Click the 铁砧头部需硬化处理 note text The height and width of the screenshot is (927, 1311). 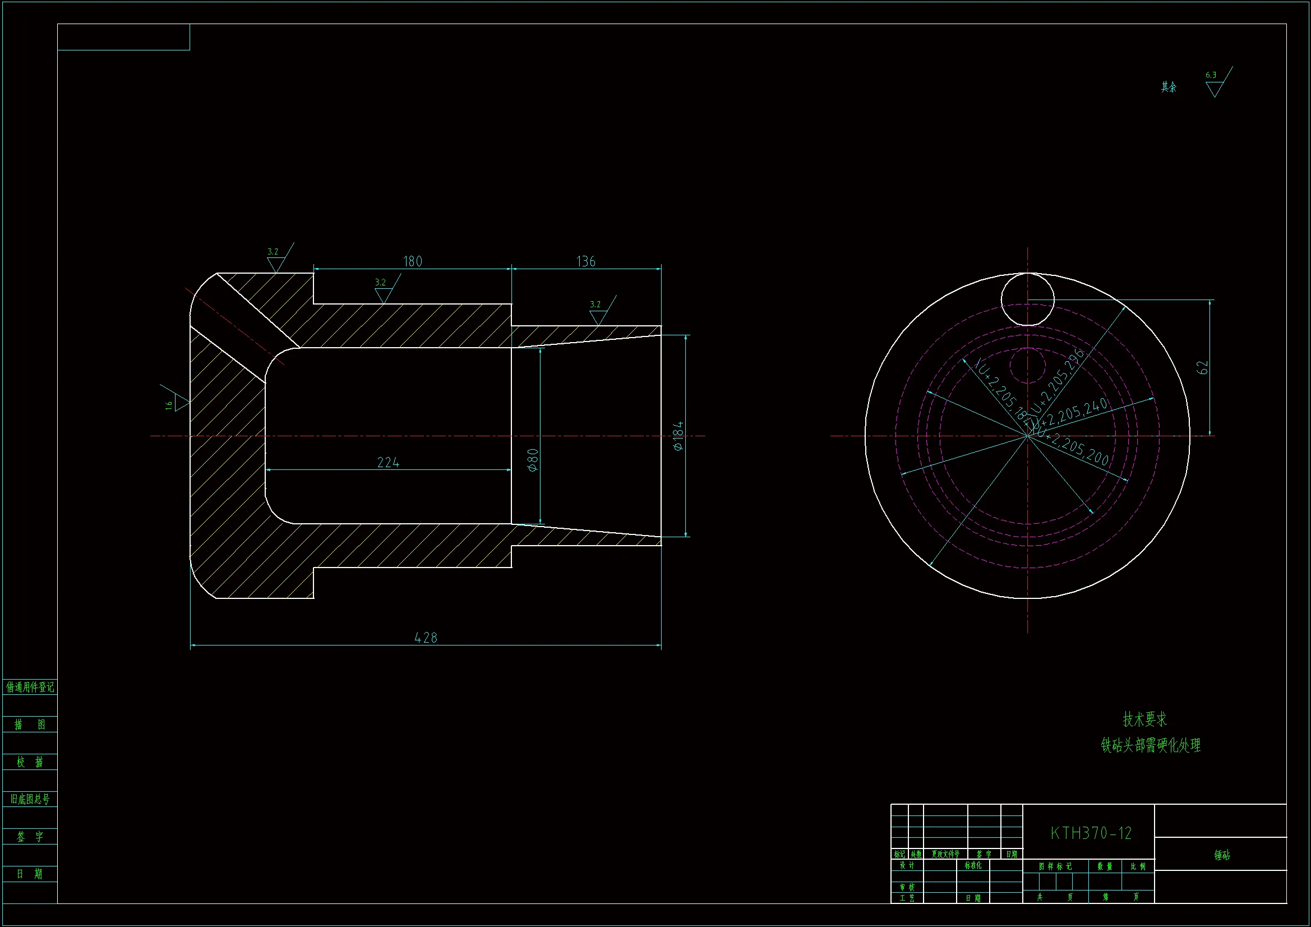1151,745
